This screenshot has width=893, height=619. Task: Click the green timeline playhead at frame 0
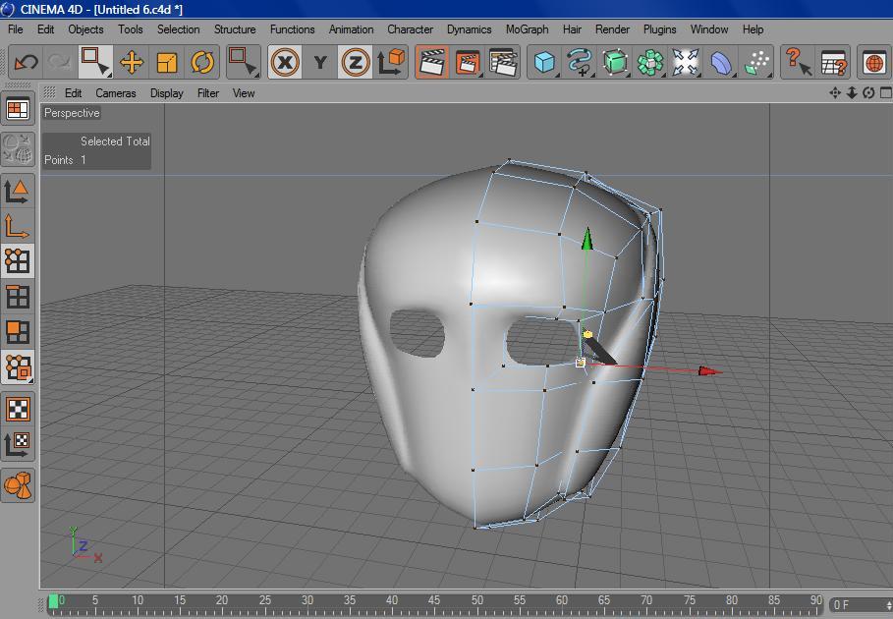pos(53,601)
